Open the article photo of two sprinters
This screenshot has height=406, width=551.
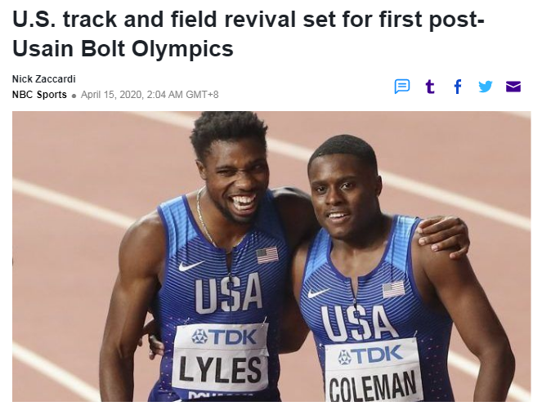[x=271, y=257]
